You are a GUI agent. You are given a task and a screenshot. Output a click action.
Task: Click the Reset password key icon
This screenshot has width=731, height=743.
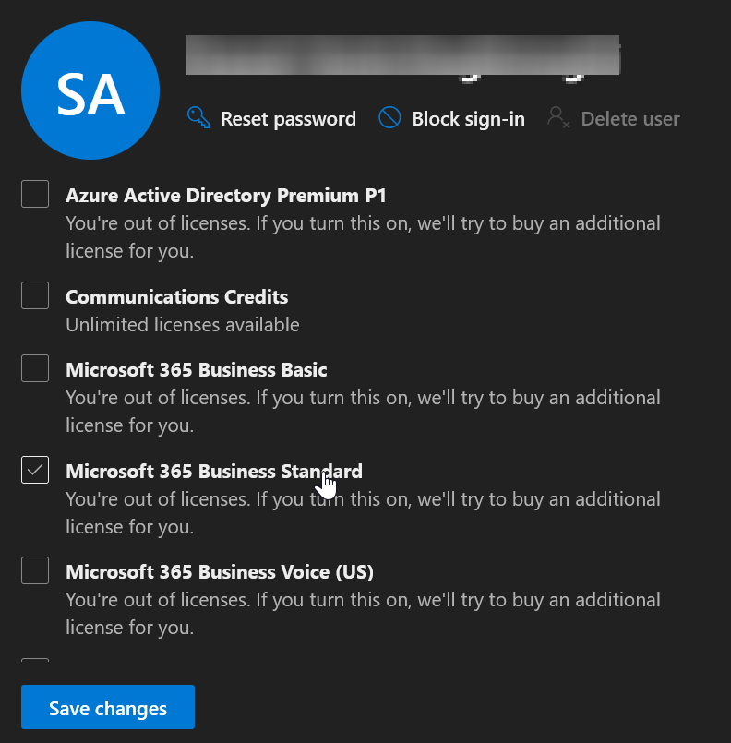(198, 117)
